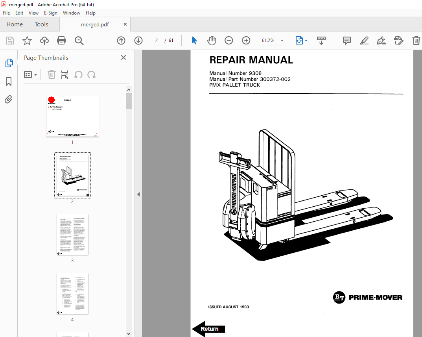Select the page 3 thumbnail

click(72, 235)
